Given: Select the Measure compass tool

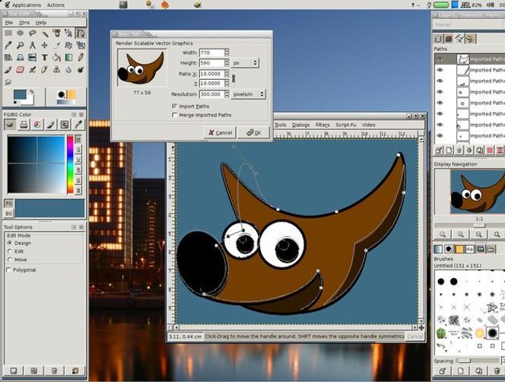Looking at the screenshot, I should point(32,45).
